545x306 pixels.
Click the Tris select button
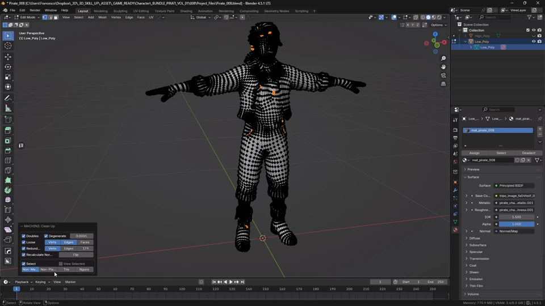click(x=66, y=270)
